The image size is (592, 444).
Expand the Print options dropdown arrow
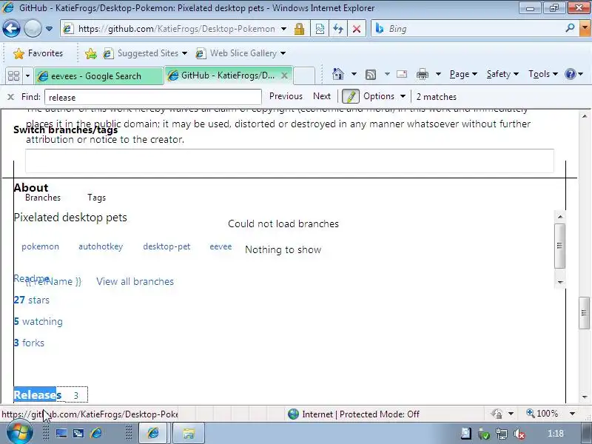tap(438, 74)
